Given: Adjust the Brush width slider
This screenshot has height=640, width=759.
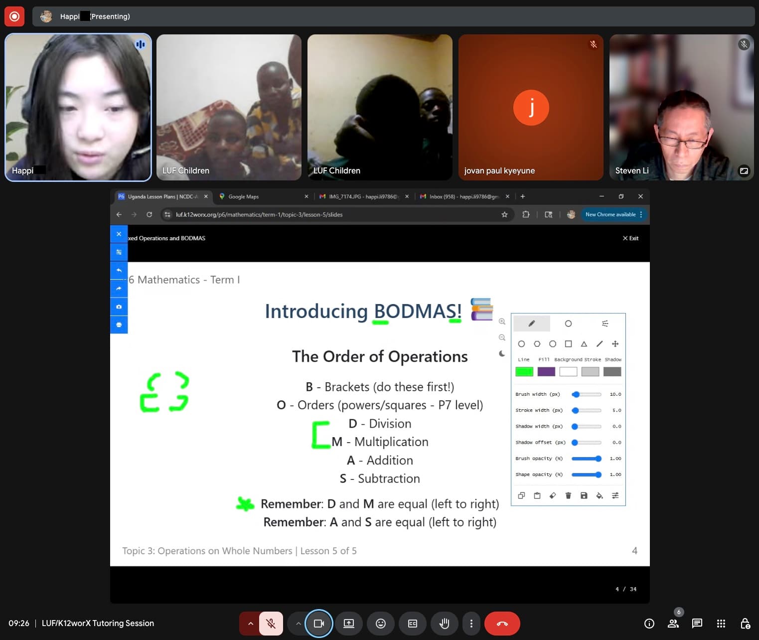Looking at the screenshot, I should click(x=587, y=394).
